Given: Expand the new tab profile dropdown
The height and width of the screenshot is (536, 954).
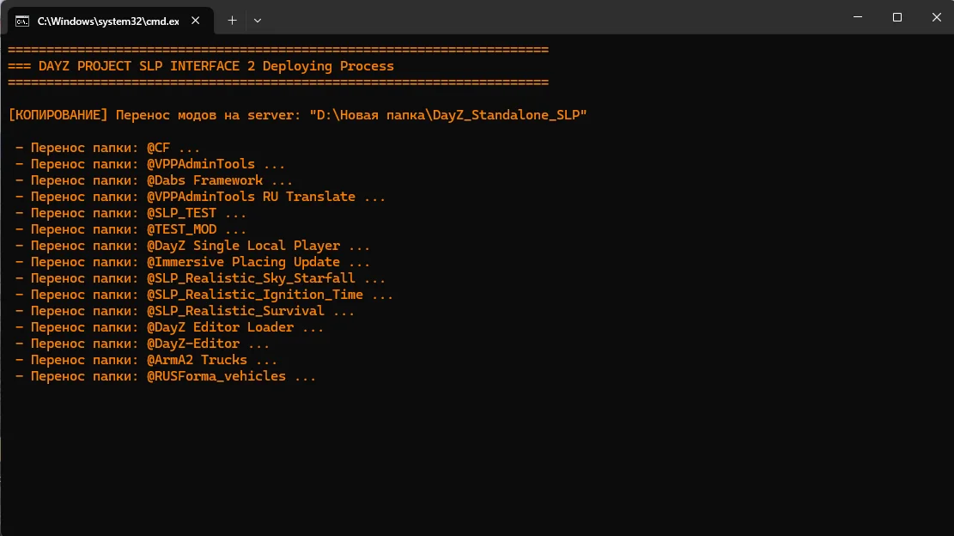Looking at the screenshot, I should click(258, 21).
